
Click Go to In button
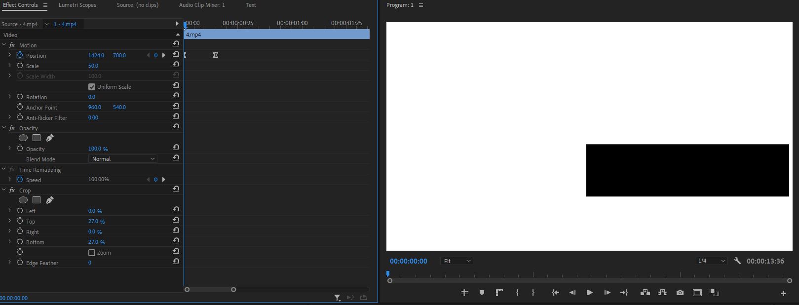pyautogui.click(x=555, y=293)
